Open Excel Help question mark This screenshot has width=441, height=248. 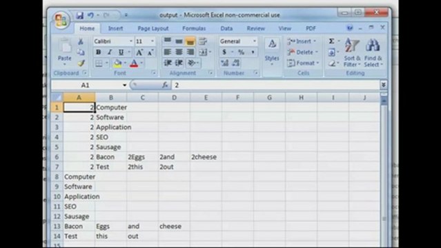tap(350, 28)
